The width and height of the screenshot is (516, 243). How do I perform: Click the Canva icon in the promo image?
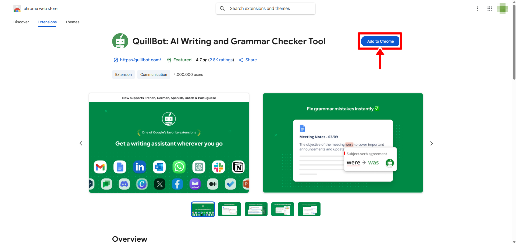coord(142,184)
